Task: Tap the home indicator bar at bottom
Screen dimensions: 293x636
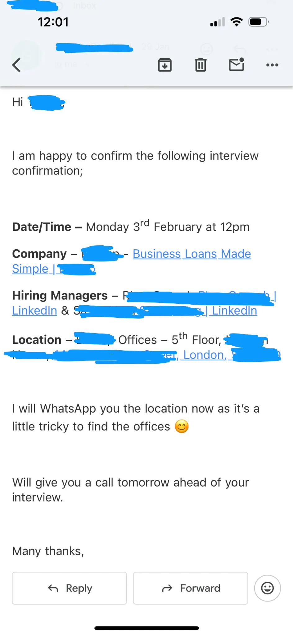Action: click(x=146, y=628)
